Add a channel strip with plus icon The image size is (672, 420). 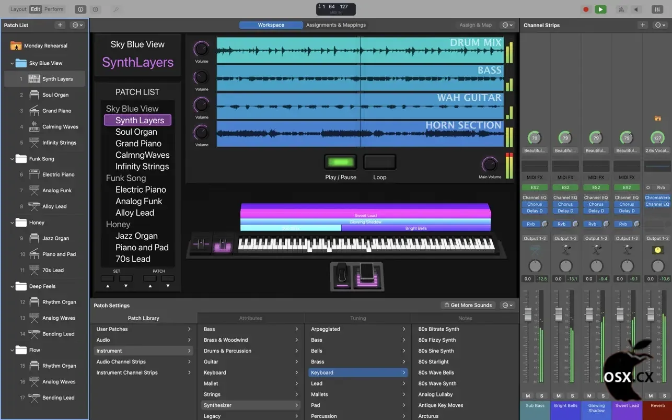pos(643,25)
